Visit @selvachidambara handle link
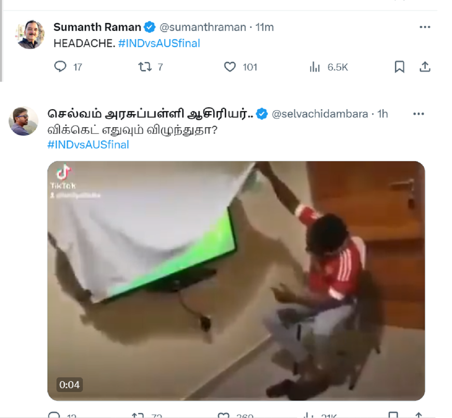Viewport: 452px width, 418px height. click(320, 114)
